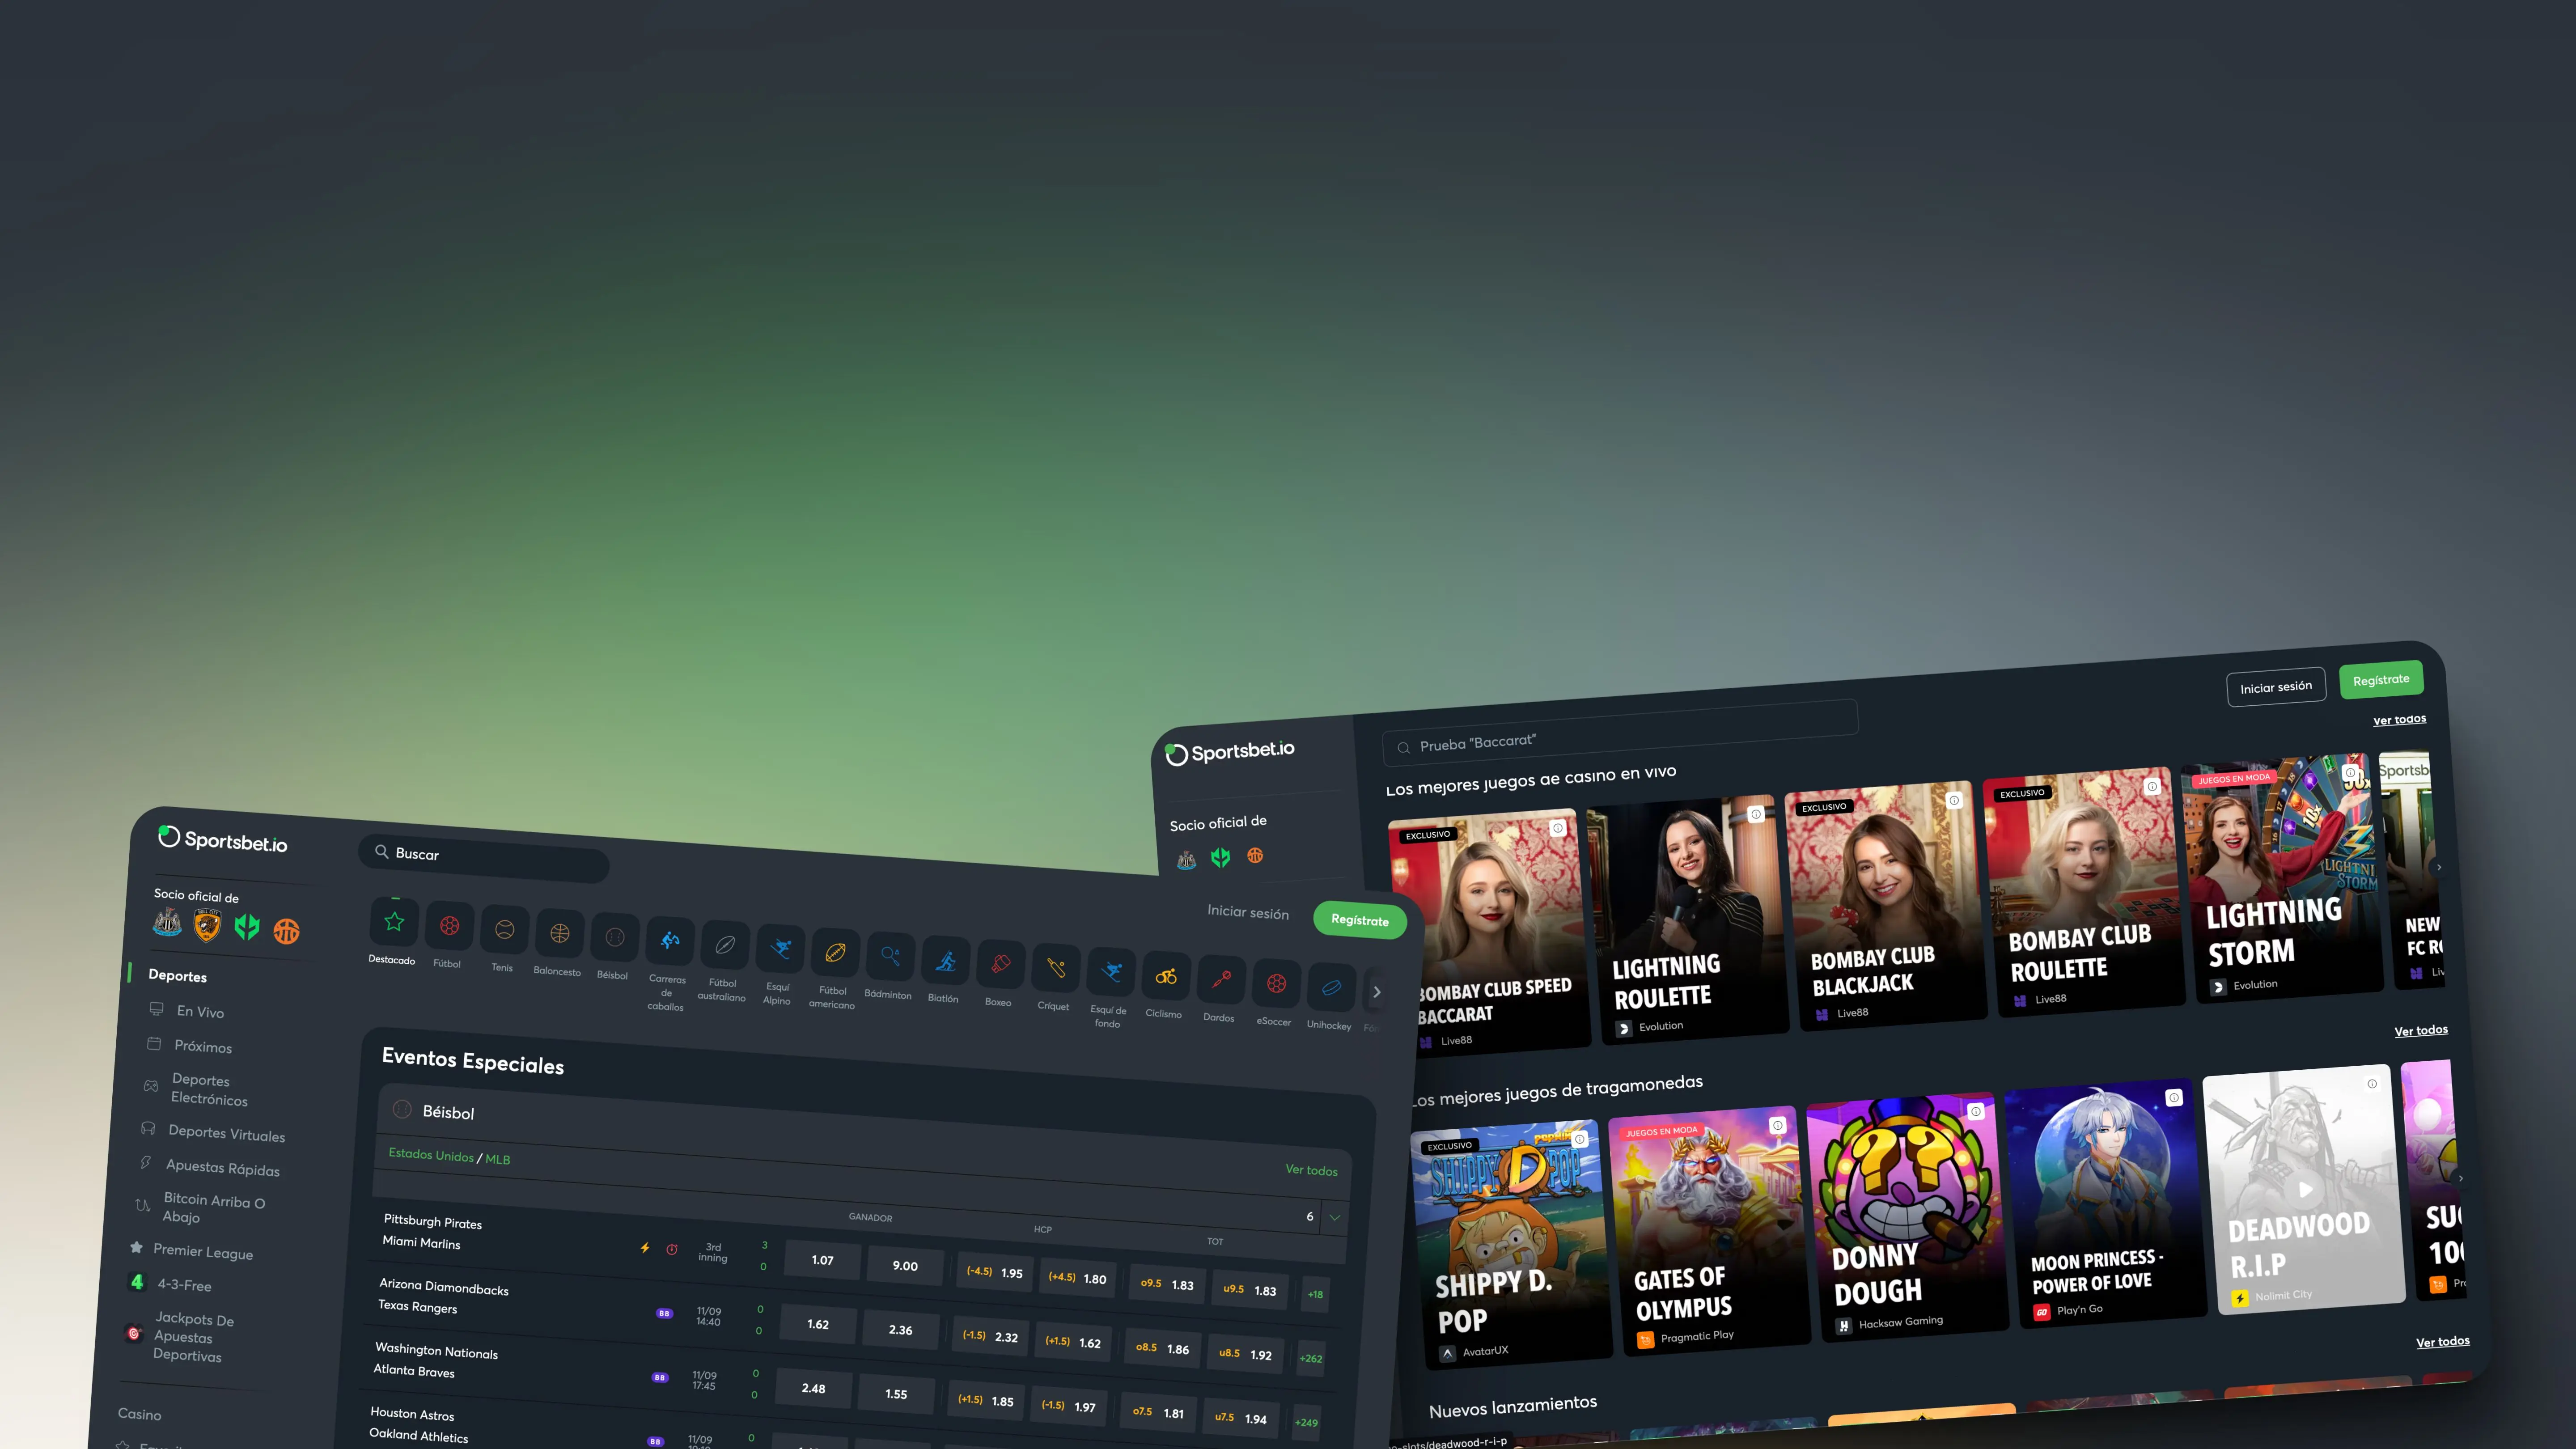Choose the Críquet sport icon

tap(1055, 968)
